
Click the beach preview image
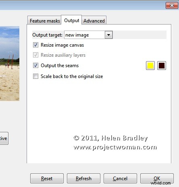(10, 64)
